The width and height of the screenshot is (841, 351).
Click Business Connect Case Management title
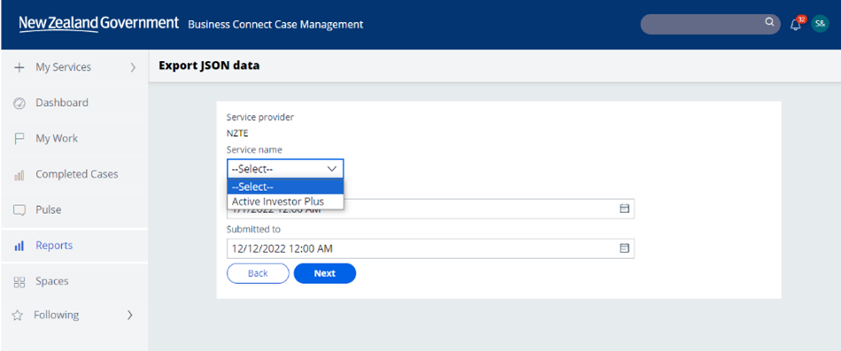pos(275,25)
